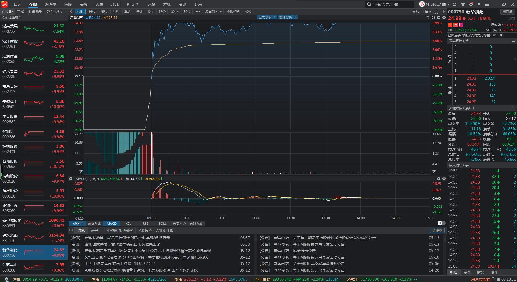
Task: Toggle the KDJ indicator
Action: (x=128, y=224)
